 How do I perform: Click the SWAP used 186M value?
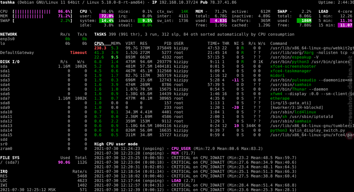304,20
